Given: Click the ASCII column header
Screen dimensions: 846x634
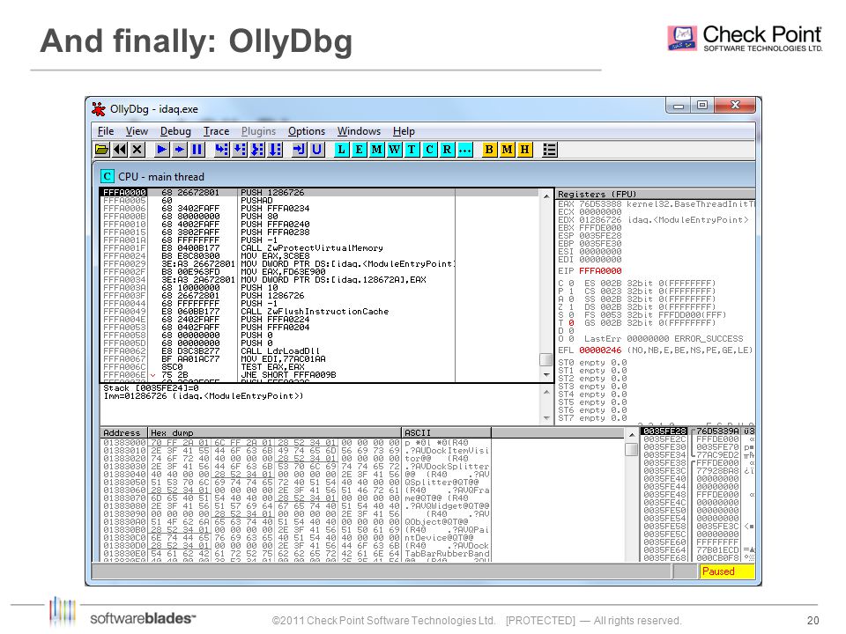Looking at the screenshot, I should click(447, 432).
